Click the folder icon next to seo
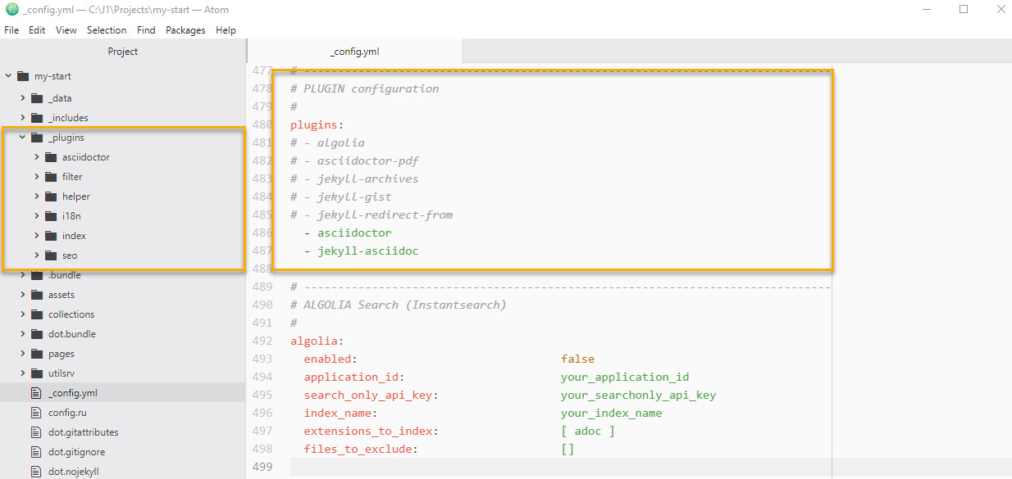The width and height of the screenshot is (1012, 479). [51, 255]
